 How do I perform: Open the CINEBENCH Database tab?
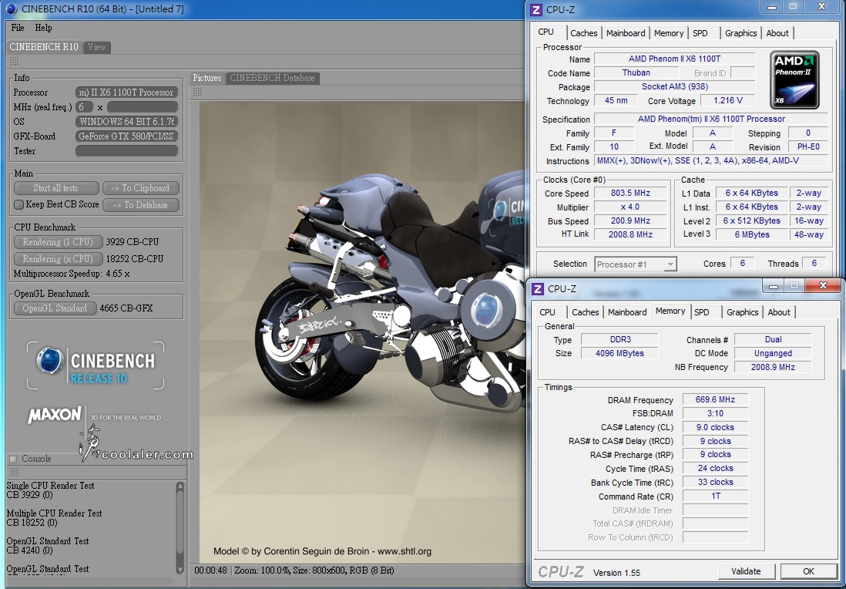click(273, 78)
